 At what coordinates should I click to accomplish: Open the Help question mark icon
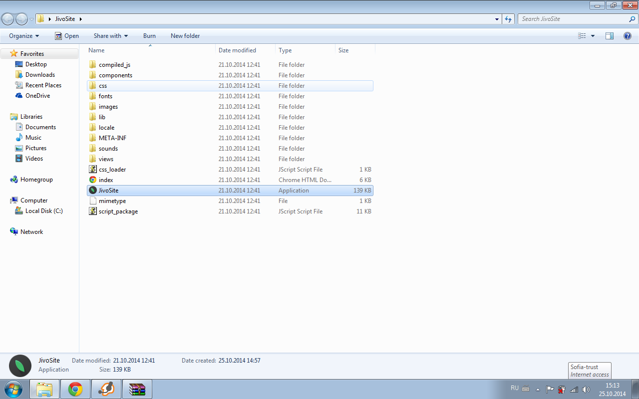pyautogui.click(x=628, y=36)
